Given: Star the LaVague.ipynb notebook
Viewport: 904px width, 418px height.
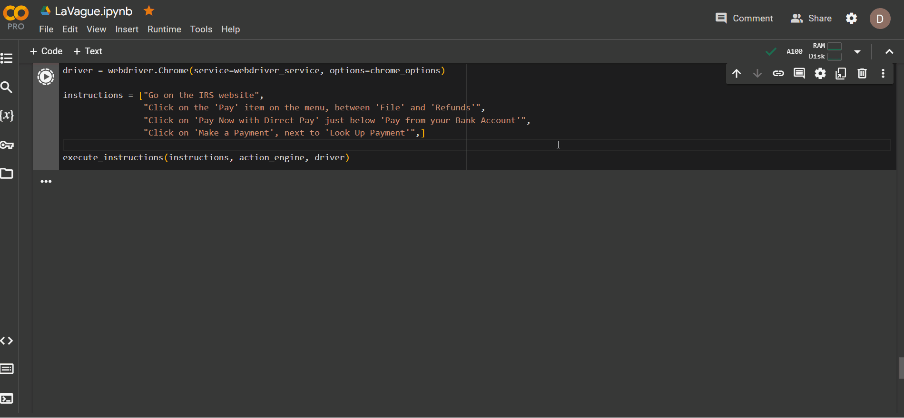Looking at the screenshot, I should click(x=149, y=10).
